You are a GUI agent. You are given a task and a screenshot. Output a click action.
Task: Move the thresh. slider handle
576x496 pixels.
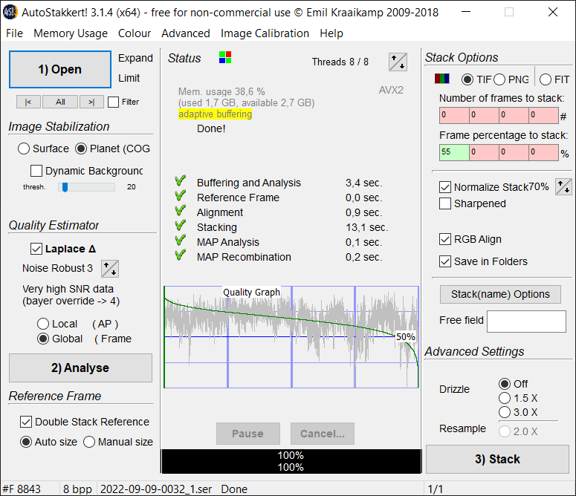coord(65,187)
